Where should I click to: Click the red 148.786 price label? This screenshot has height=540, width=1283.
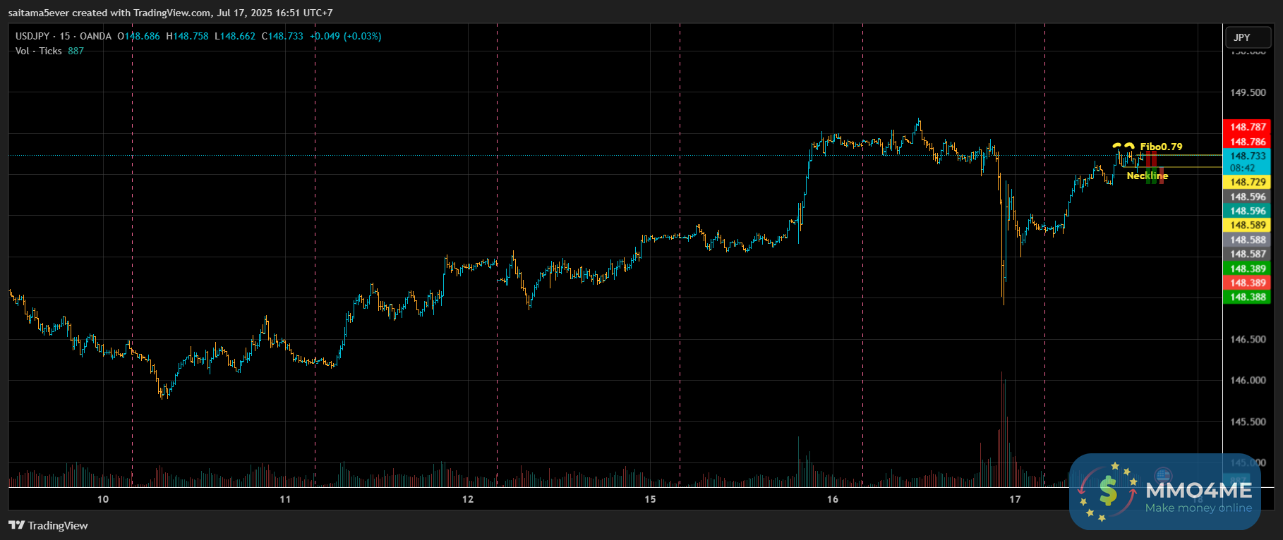click(x=1248, y=142)
